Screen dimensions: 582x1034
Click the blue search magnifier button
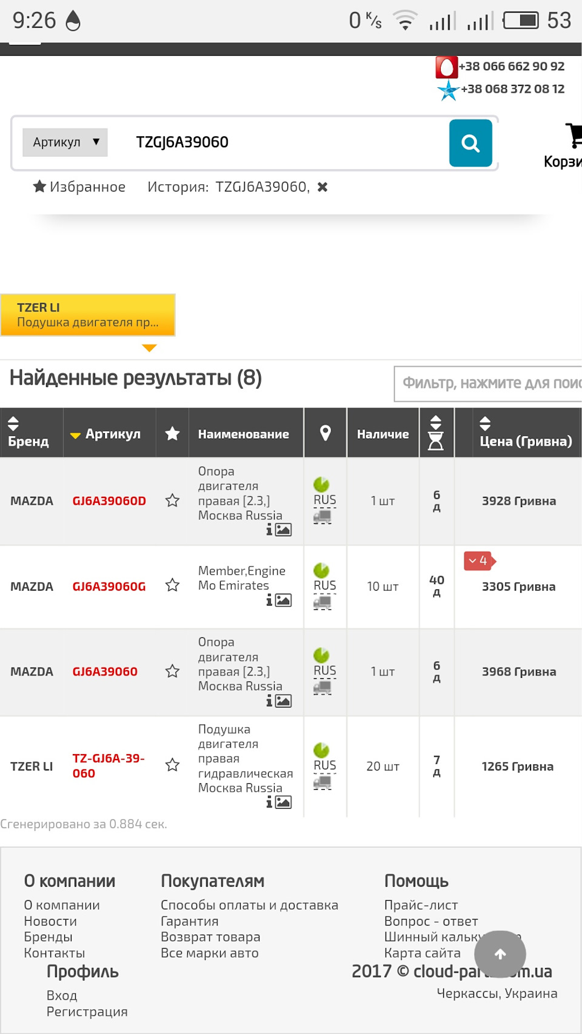click(x=470, y=143)
